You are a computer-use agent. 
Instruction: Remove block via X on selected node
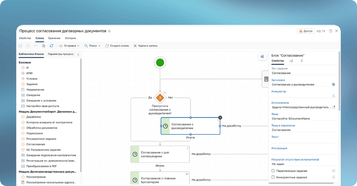tap(220, 117)
